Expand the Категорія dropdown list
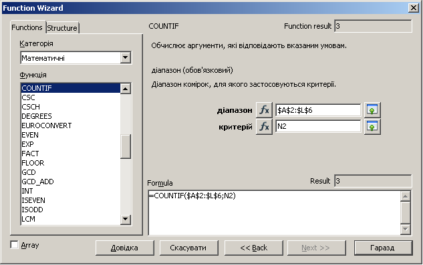The height and width of the screenshot is (265, 423). click(x=126, y=57)
